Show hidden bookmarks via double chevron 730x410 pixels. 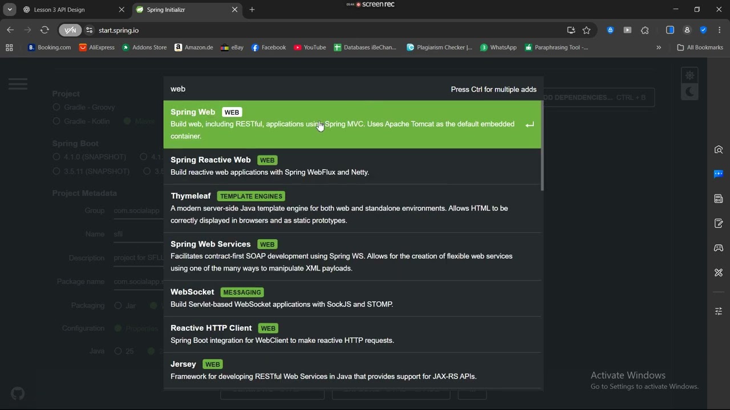coord(659,48)
